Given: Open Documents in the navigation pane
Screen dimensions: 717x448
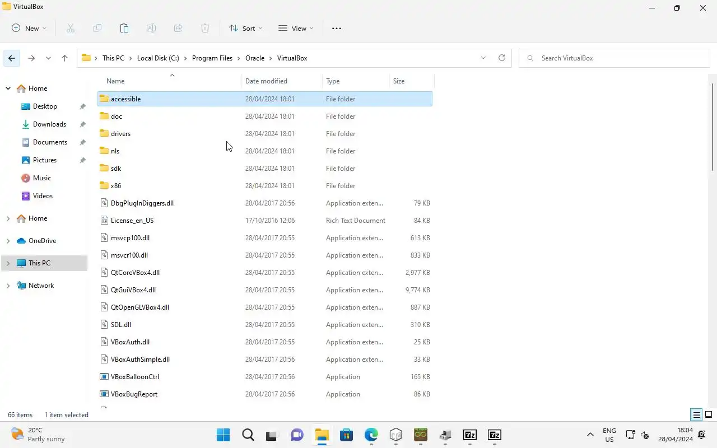Looking at the screenshot, I should click(x=50, y=142).
